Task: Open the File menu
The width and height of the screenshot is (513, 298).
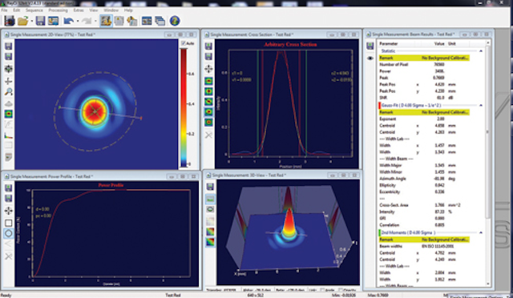Action: point(4,10)
